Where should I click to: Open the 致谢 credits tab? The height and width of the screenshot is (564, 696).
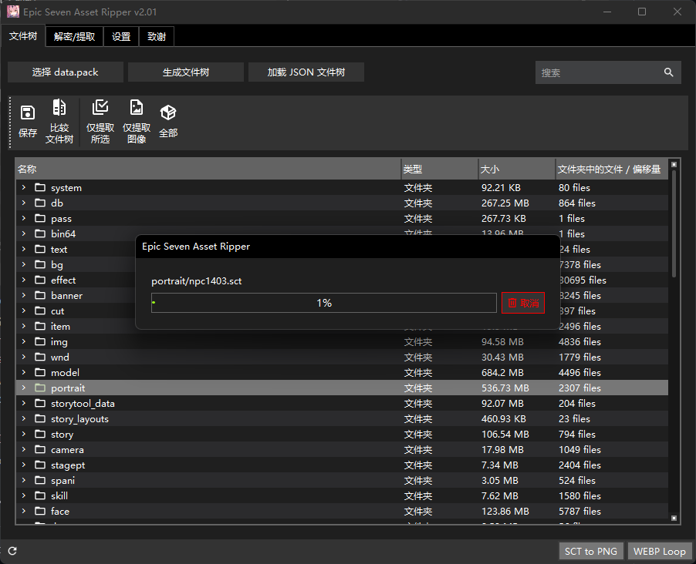pyautogui.click(x=157, y=37)
